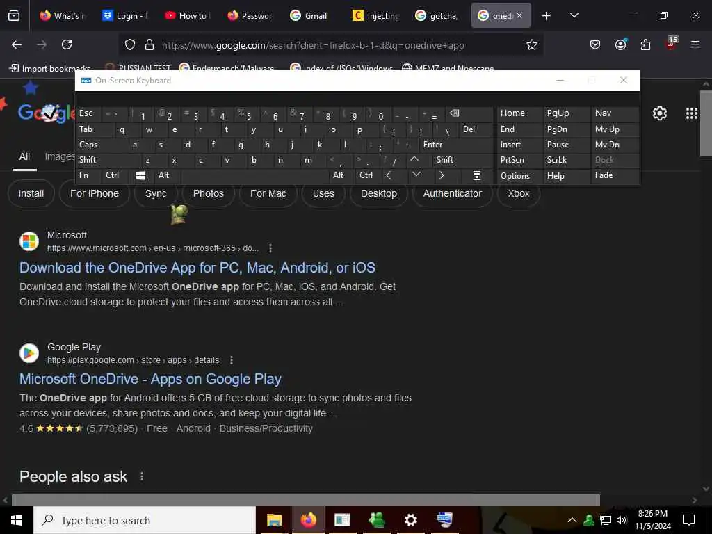Click the extension icon with badge 15

point(671,44)
